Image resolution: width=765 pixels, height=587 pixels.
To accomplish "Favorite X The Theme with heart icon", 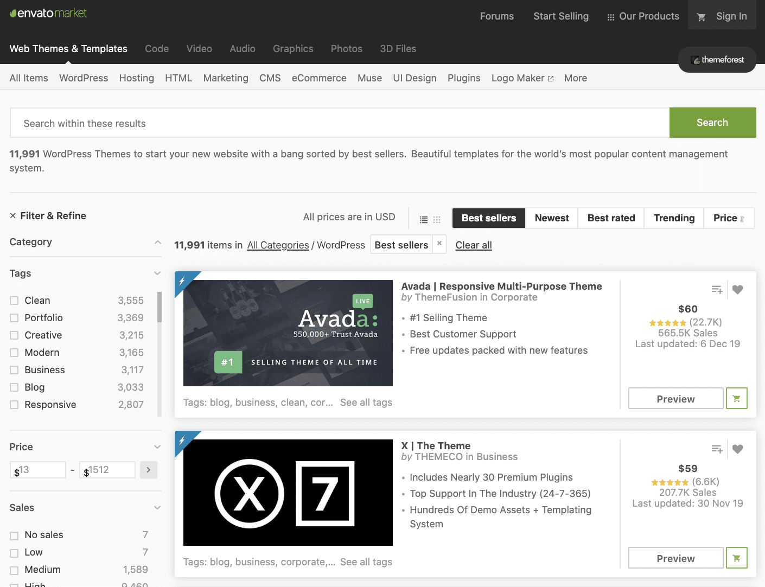I will tap(737, 449).
